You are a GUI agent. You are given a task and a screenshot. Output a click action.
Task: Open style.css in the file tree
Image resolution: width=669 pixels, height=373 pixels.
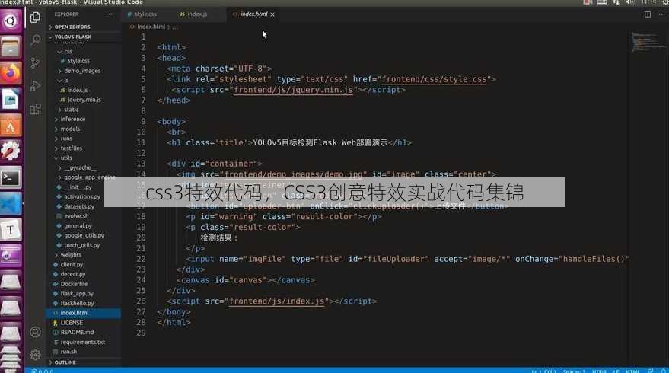(x=78, y=61)
